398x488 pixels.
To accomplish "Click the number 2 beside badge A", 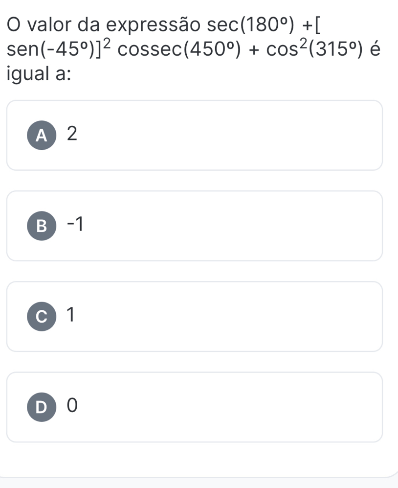I will tap(72, 134).
